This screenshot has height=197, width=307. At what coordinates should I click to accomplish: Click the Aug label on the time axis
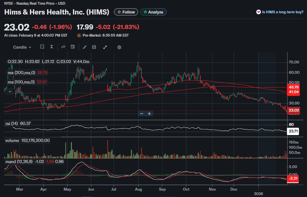pyautogui.click(x=138, y=190)
